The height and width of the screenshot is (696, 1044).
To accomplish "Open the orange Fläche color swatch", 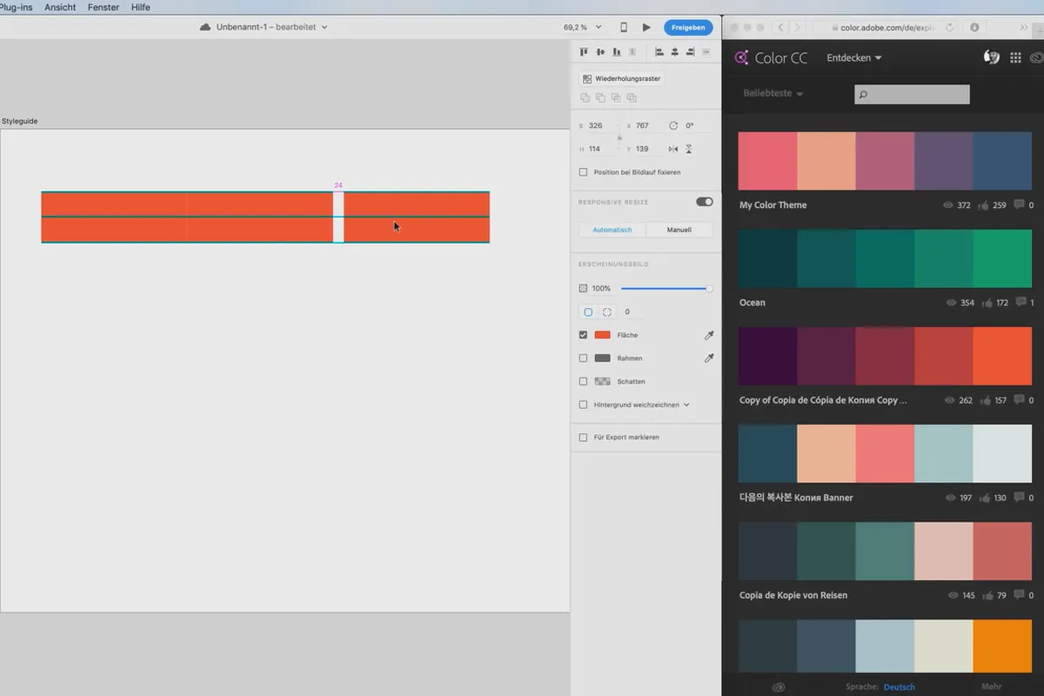I will tap(602, 335).
